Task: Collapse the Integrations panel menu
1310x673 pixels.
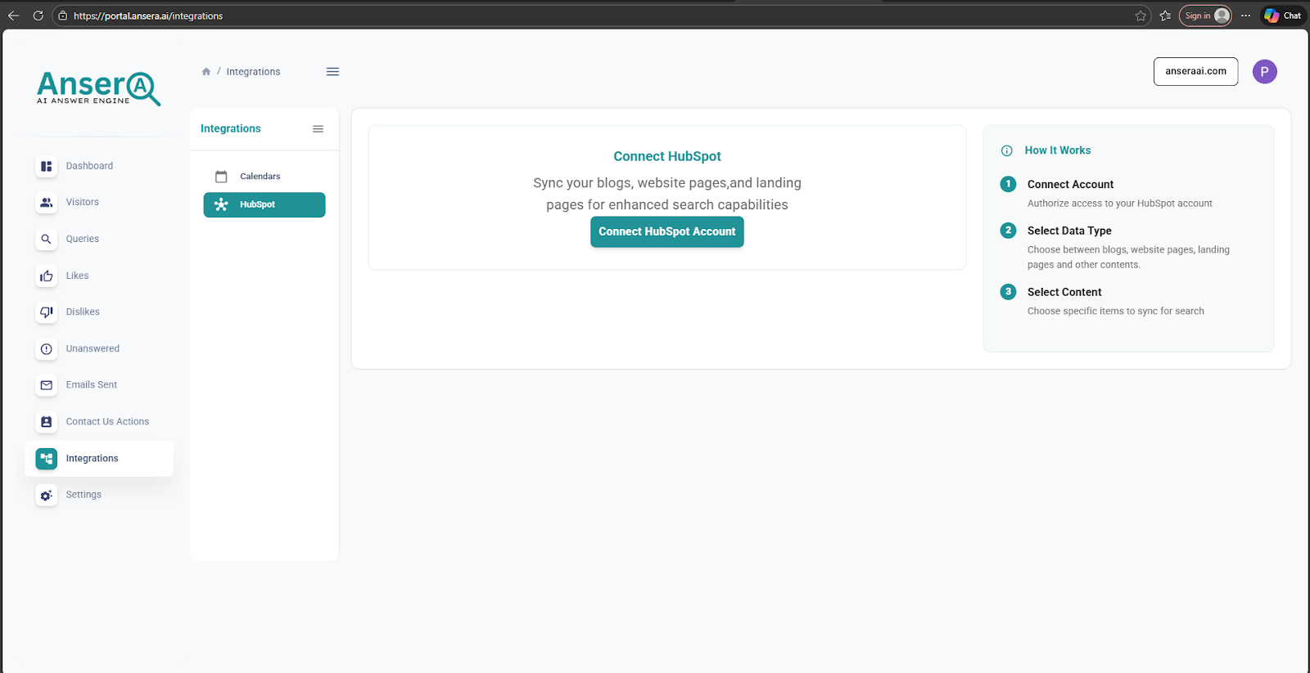Action: pyautogui.click(x=318, y=129)
